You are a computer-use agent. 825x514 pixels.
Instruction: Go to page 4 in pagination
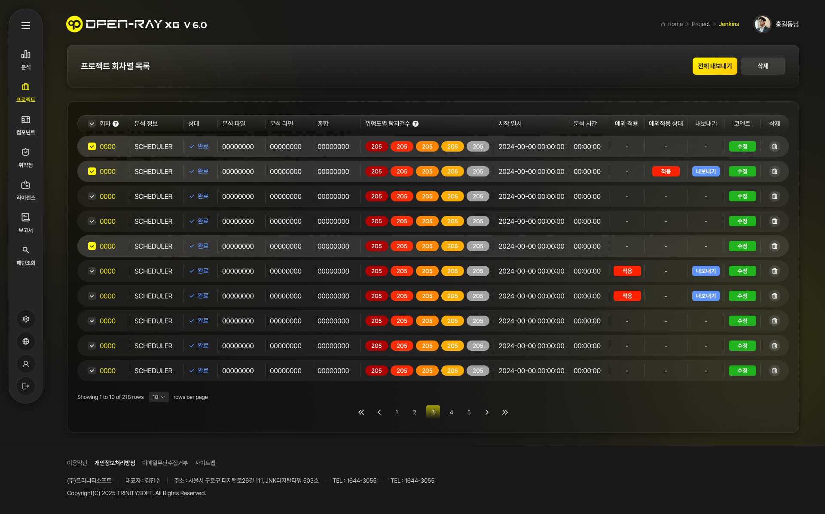tap(451, 412)
